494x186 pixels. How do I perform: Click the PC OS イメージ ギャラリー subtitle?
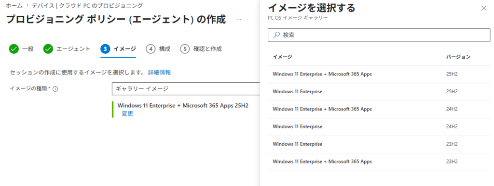click(x=298, y=18)
